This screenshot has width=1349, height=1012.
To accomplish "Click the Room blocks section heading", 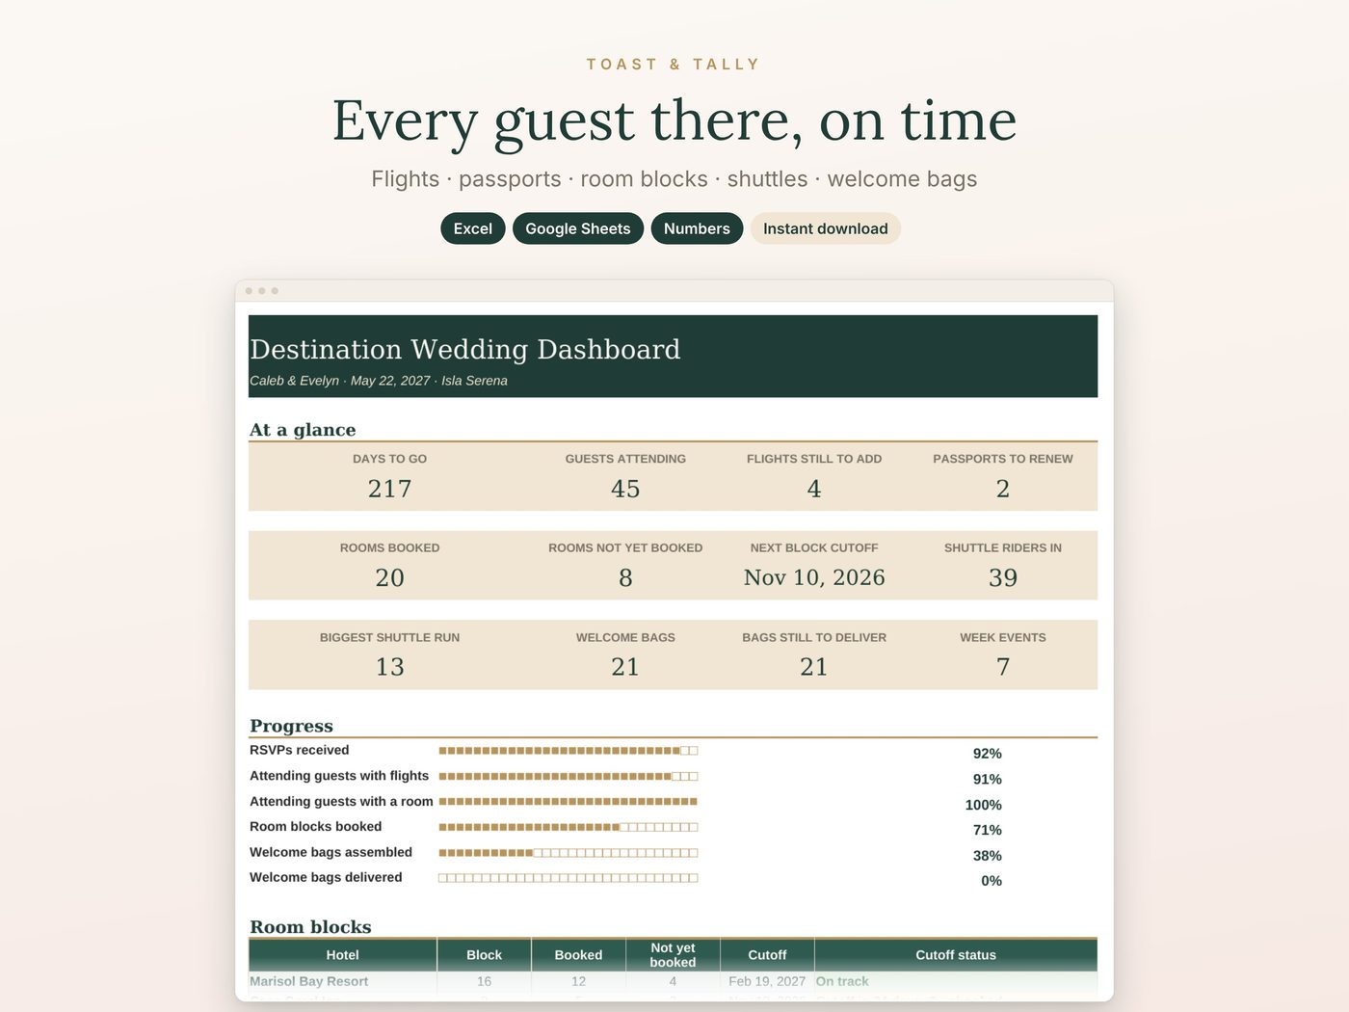I will [x=310, y=927].
